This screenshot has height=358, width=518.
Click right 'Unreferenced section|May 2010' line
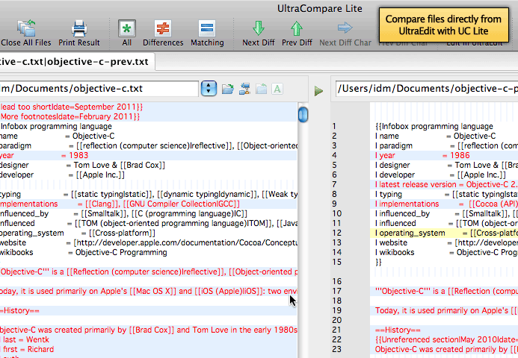(x=444, y=340)
